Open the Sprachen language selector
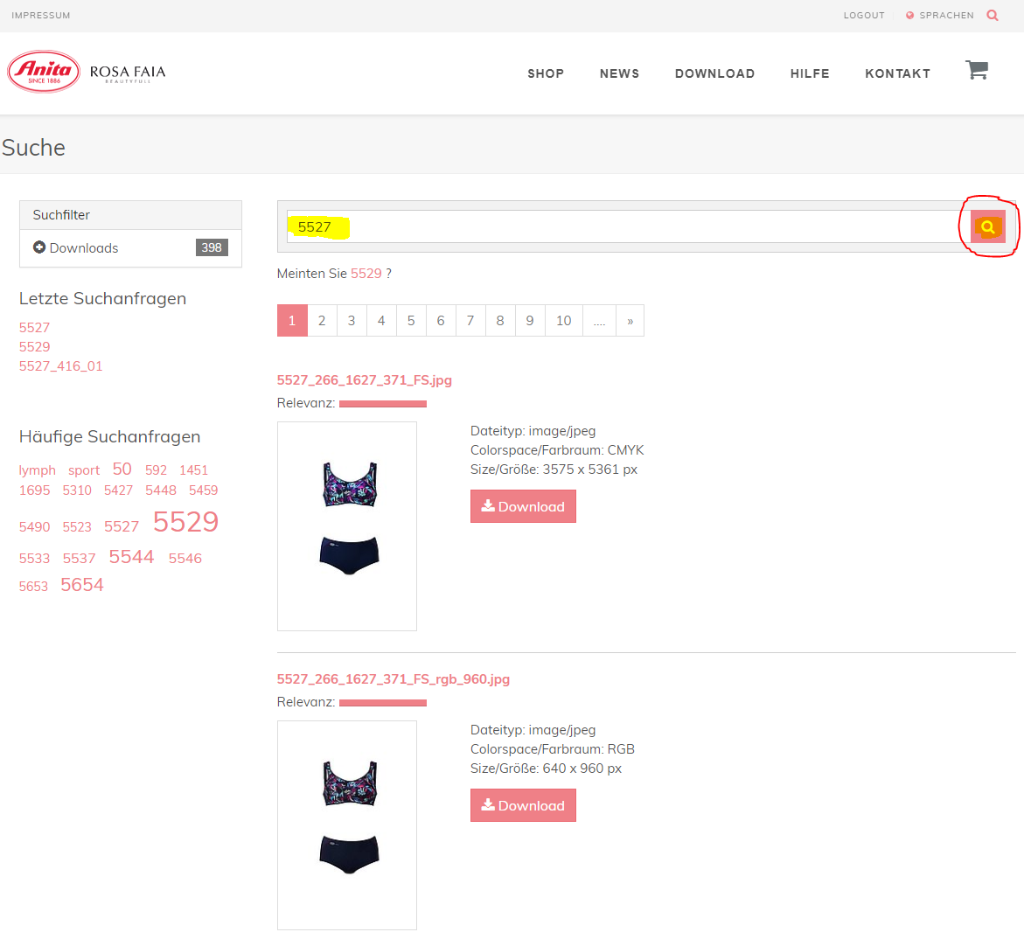The image size is (1024, 946). tap(940, 16)
